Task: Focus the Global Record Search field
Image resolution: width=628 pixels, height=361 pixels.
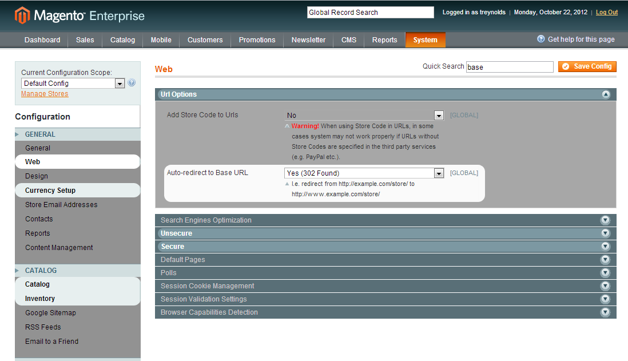Action: 371,13
